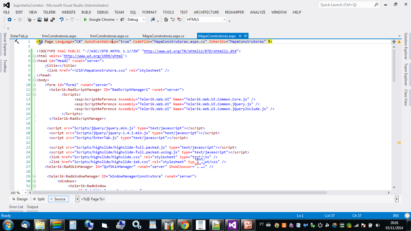Click the Quick Launch search box
Screen dimensions: 411x231
click(x=346, y=5)
